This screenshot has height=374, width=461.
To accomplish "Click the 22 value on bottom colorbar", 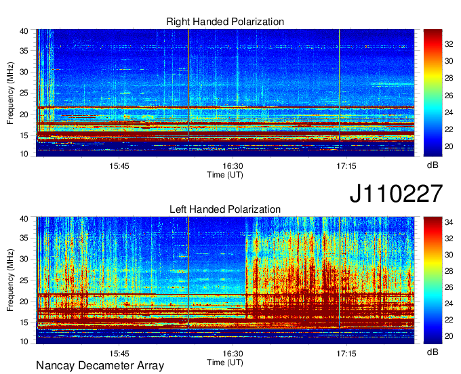I will [449, 320].
